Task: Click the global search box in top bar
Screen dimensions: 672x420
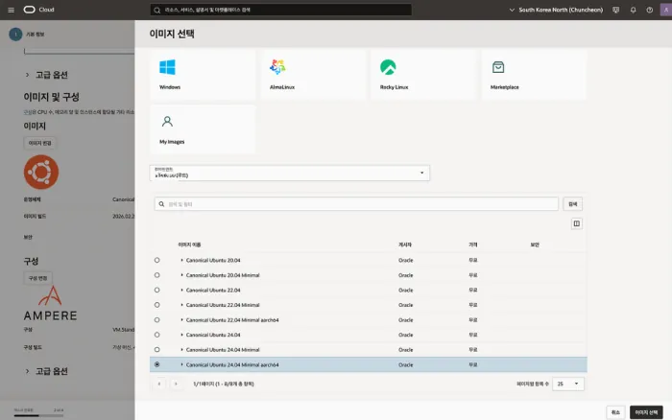Action: coord(280,10)
